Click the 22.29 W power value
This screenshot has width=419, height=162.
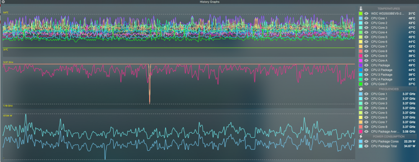410,141
